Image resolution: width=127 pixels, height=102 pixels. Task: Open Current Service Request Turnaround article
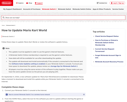(x=105, y=50)
